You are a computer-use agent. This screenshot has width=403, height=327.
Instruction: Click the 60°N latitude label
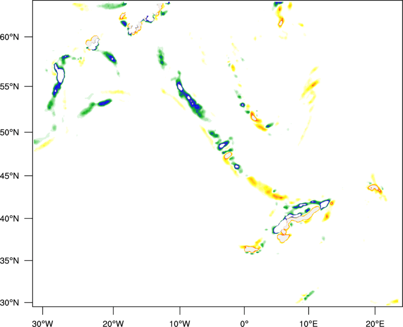tap(10, 37)
